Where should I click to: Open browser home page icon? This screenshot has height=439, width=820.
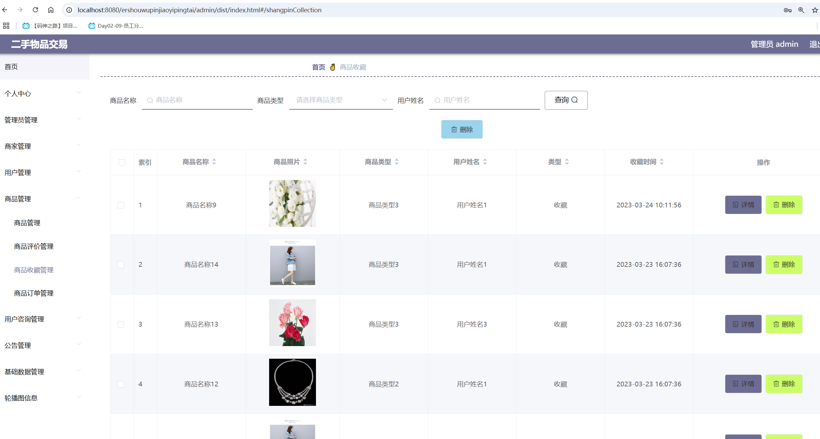51,10
